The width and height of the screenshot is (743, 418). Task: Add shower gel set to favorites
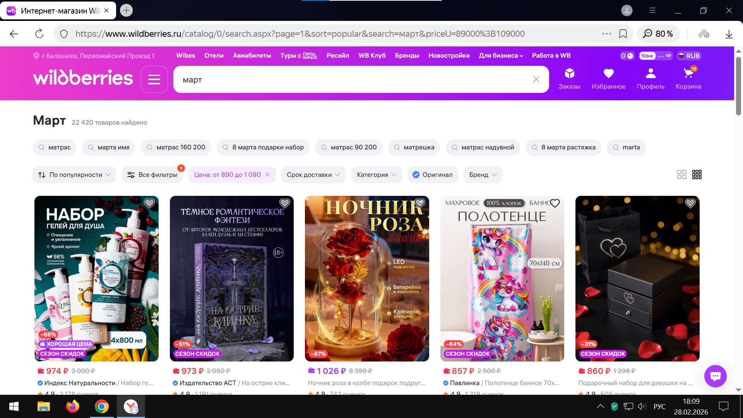pos(149,203)
